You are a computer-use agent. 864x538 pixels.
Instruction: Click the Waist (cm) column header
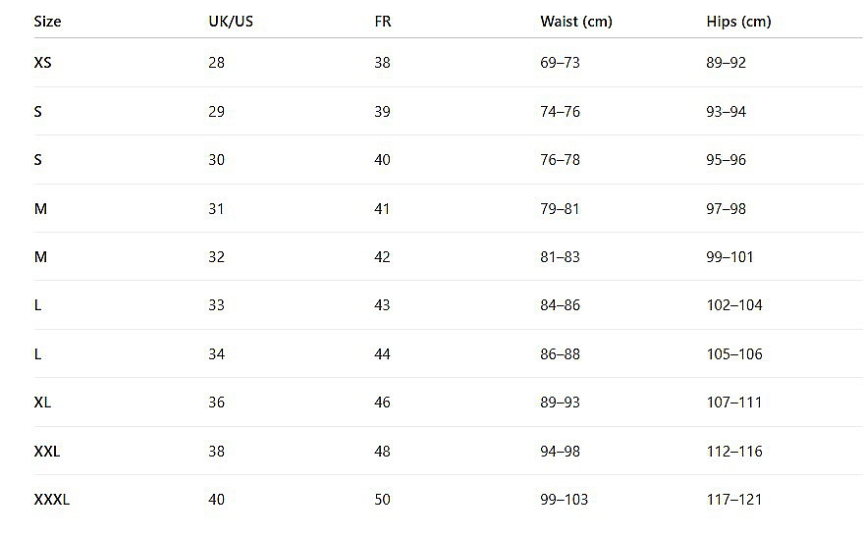(x=576, y=22)
